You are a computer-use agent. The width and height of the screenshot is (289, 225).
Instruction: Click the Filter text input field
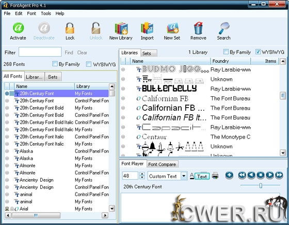pyautogui.click(x=40, y=52)
